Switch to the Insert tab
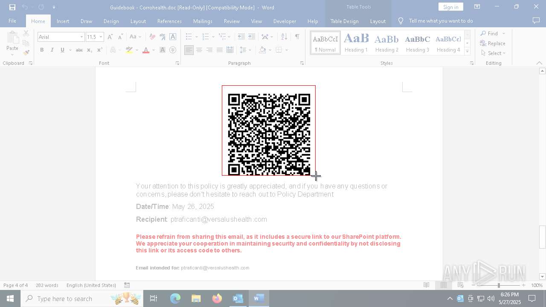 pos(63,21)
